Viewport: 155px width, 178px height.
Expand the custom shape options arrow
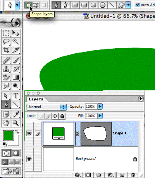[128, 5]
